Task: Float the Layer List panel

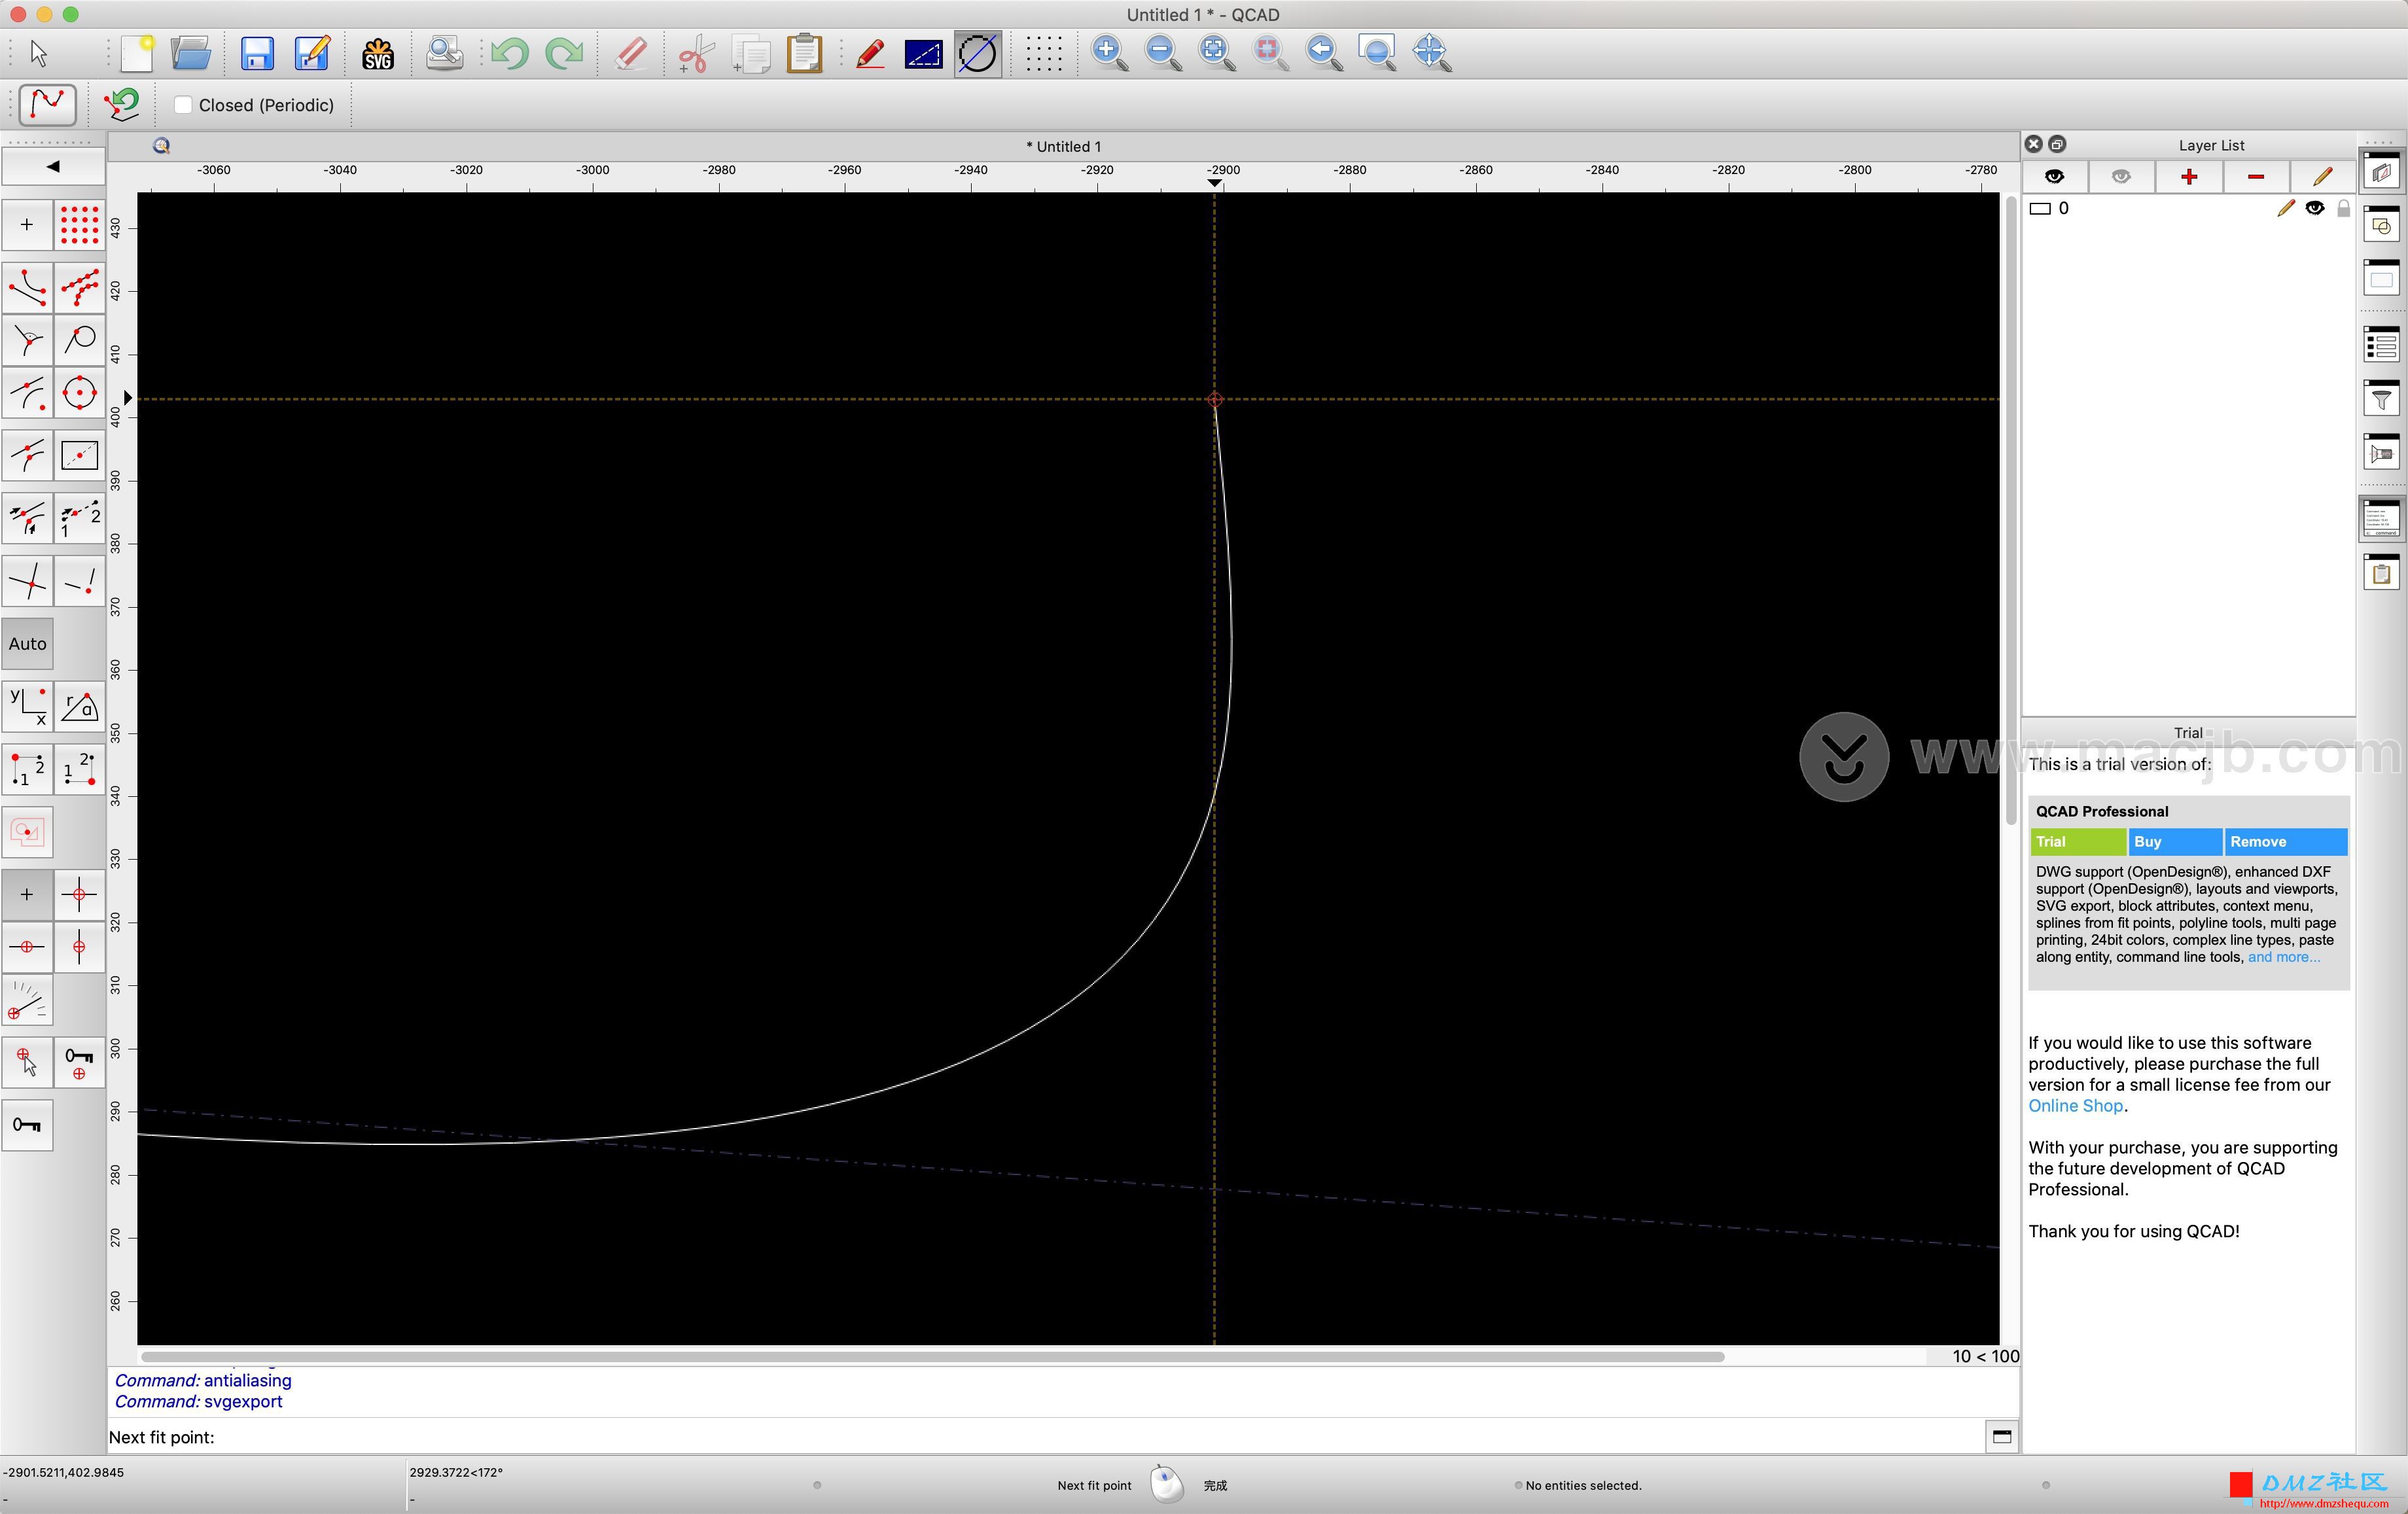Action: [x=2057, y=144]
